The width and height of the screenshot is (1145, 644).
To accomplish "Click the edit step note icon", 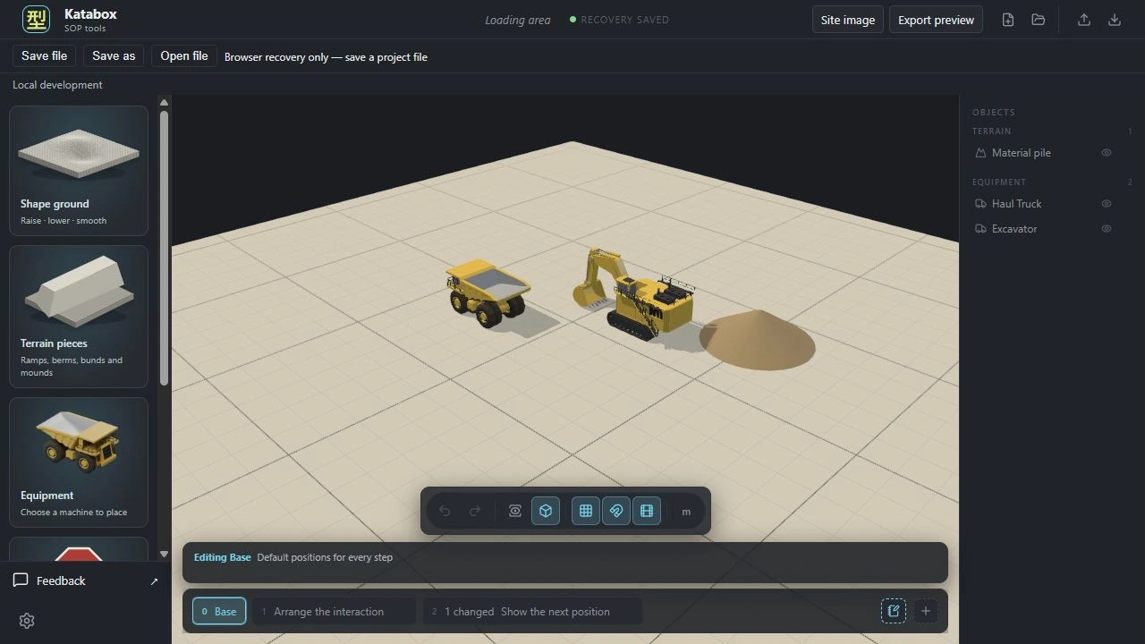I will (894, 611).
